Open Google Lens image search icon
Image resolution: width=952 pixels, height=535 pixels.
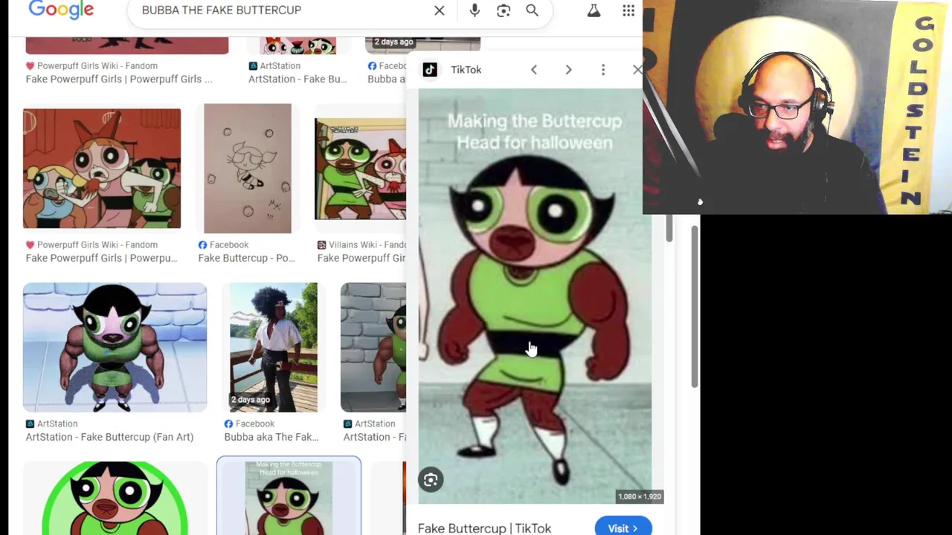(504, 10)
